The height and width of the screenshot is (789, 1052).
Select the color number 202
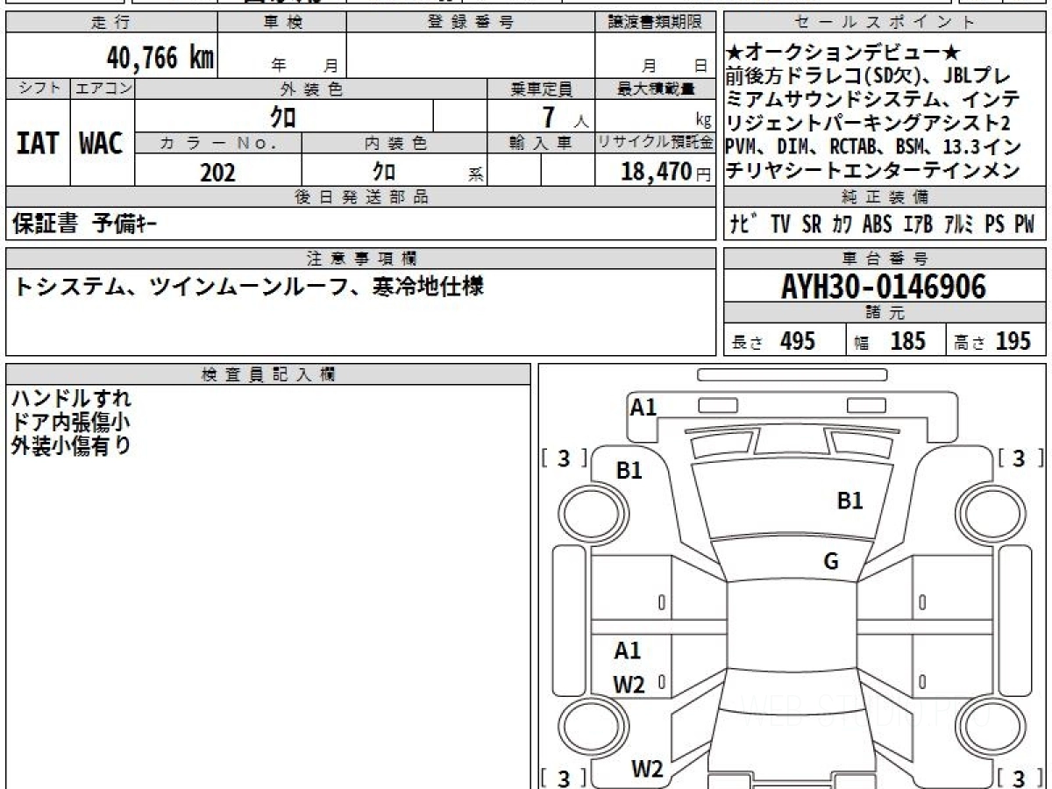[x=217, y=172]
